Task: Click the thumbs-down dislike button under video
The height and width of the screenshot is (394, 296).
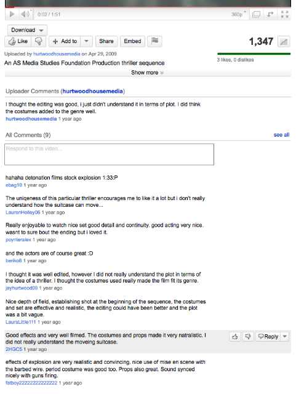Action: pos(38,41)
